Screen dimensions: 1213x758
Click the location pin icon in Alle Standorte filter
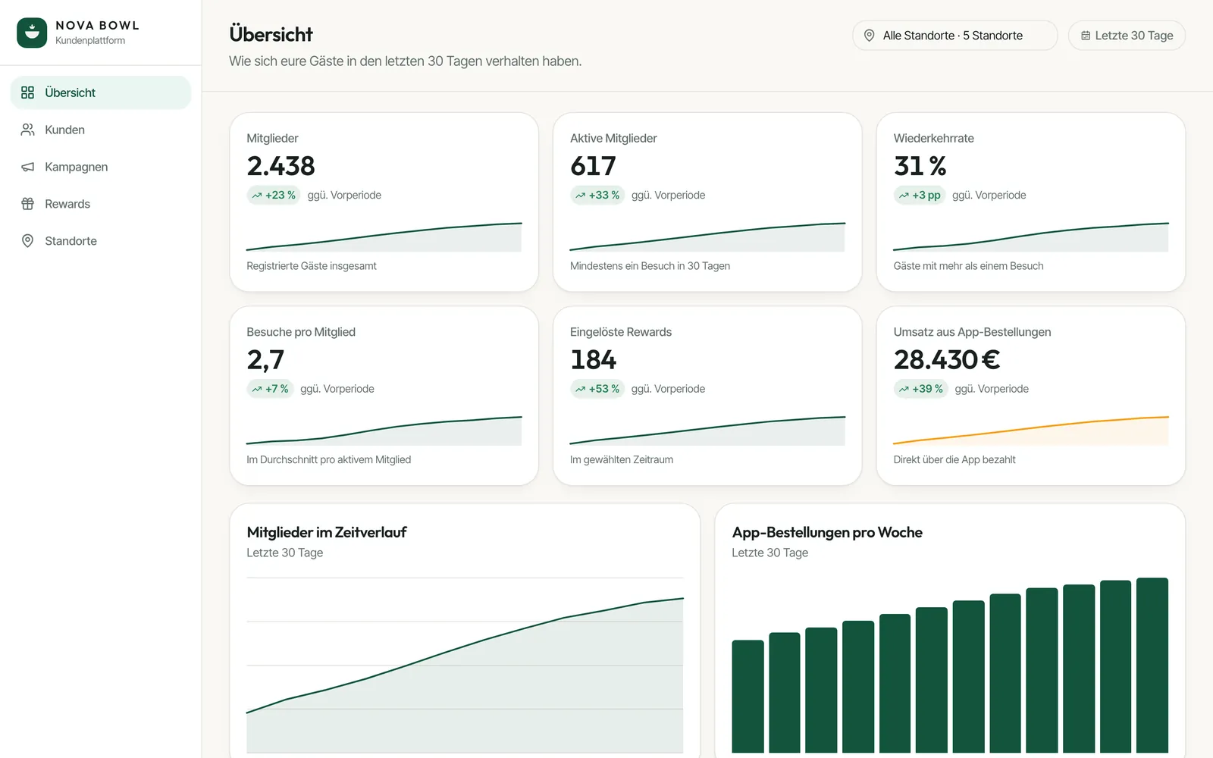click(x=870, y=36)
